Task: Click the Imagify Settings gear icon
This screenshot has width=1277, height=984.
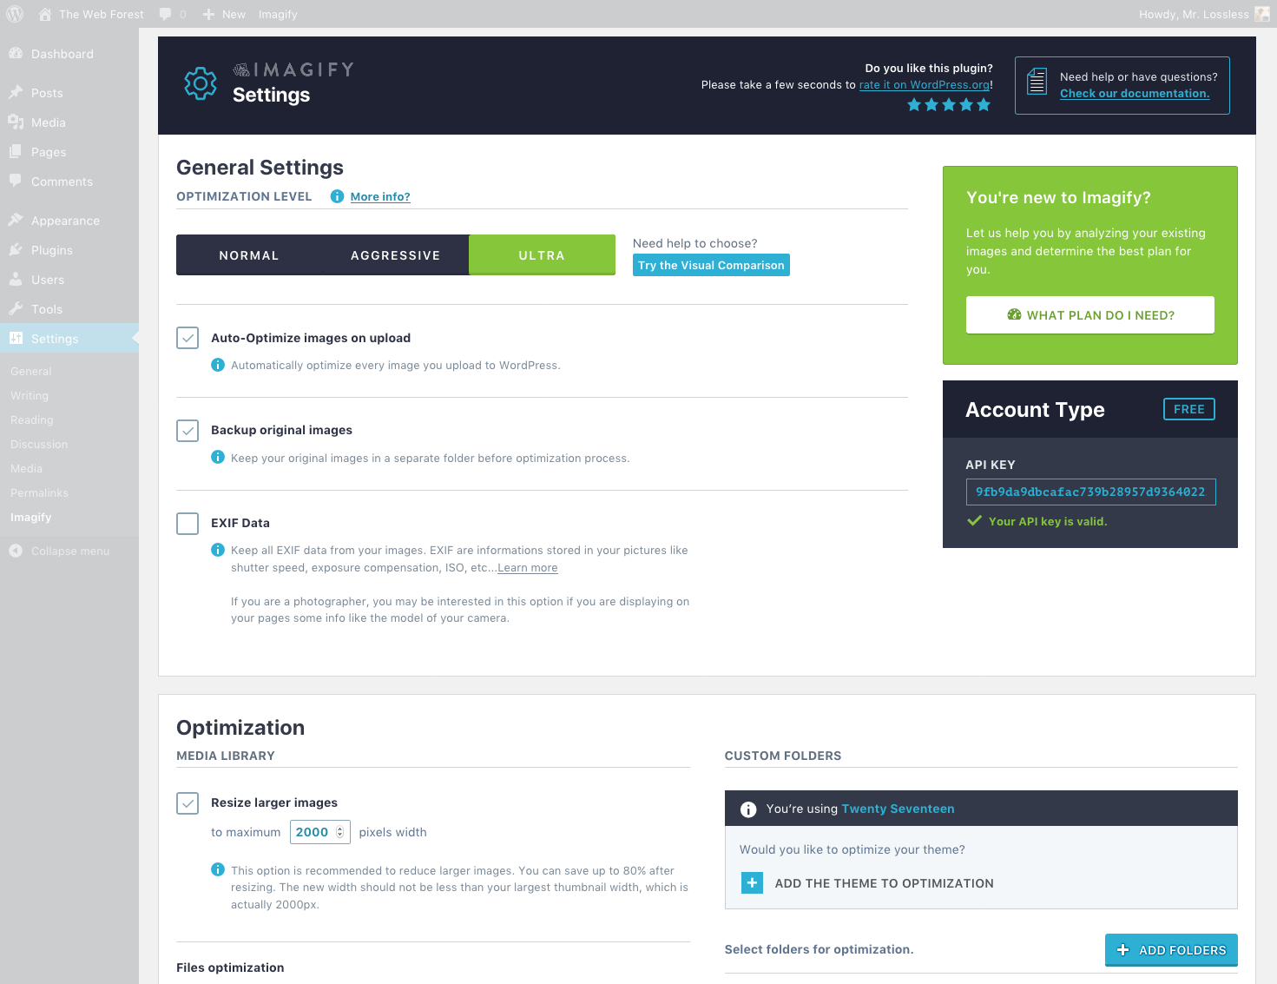Action: click(201, 83)
